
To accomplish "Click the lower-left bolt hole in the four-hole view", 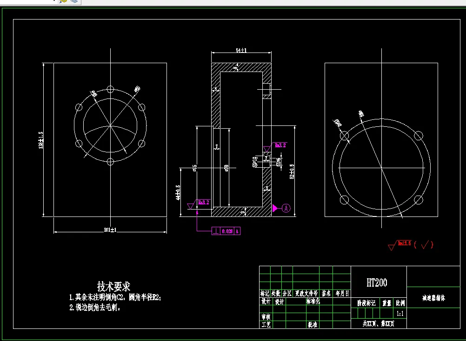I will [x=344, y=200].
